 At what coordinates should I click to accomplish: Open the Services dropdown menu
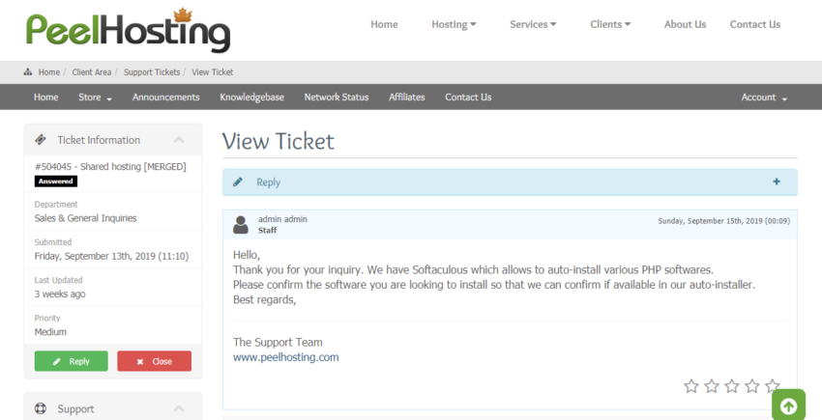pyautogui.click(x=533, y=24)
